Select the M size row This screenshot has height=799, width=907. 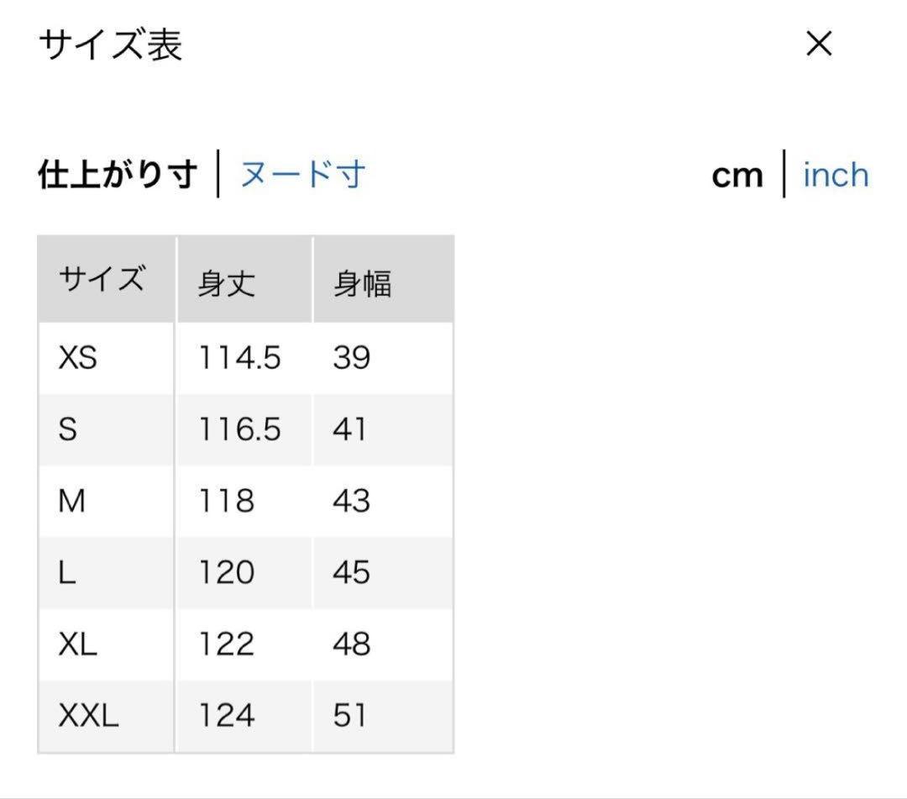click(246, 501)
